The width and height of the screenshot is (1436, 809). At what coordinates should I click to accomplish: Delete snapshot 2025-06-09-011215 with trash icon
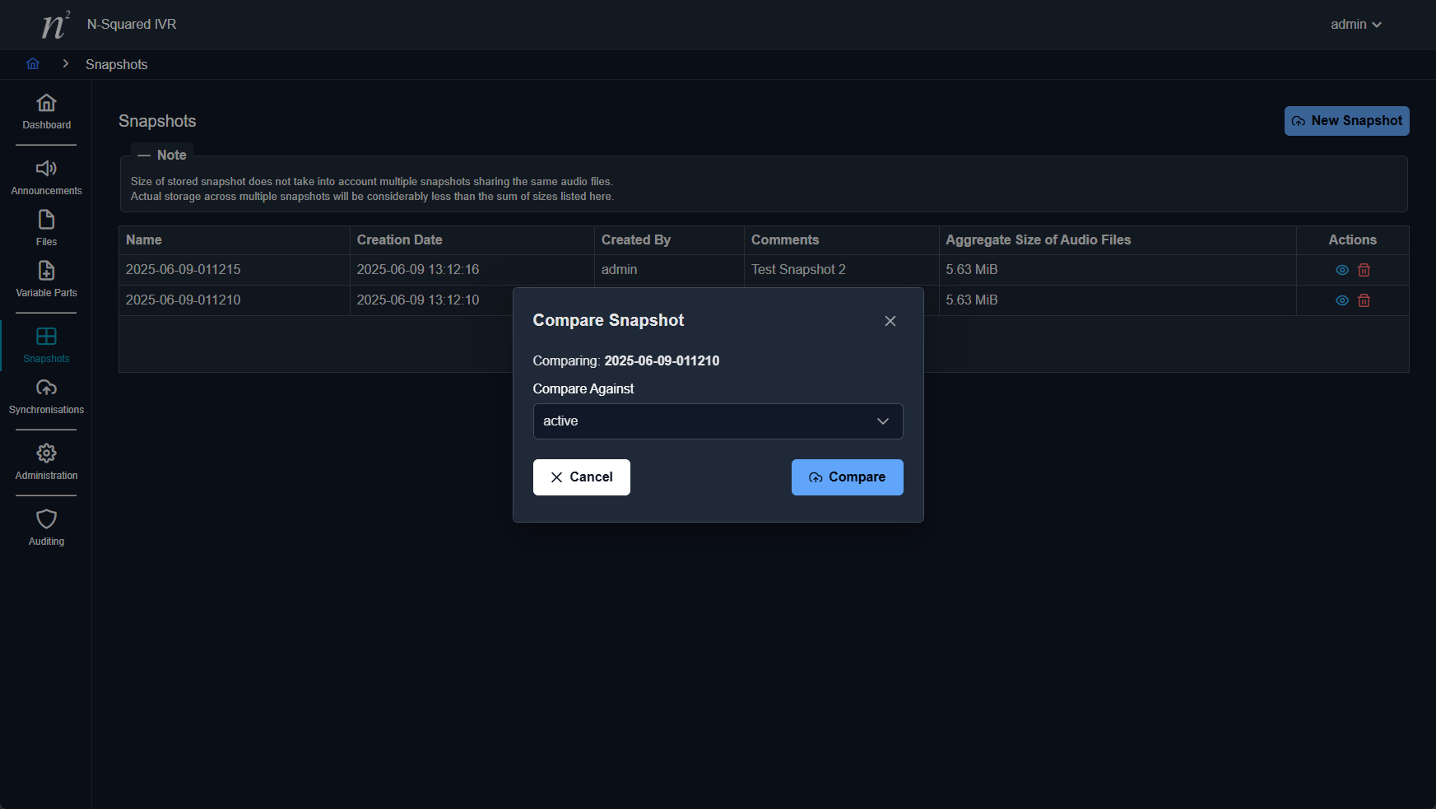[x=1364, y=270]
